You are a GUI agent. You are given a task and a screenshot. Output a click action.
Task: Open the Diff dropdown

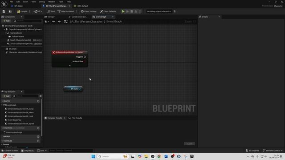[x=38, y=11]
